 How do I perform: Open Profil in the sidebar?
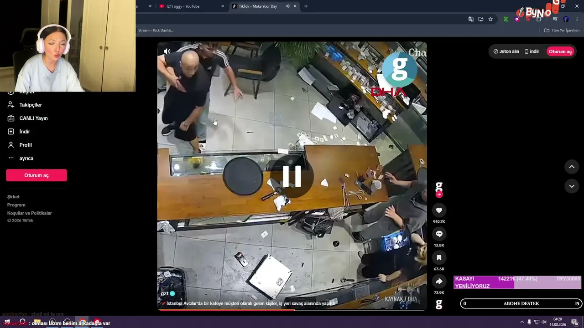pyautogui.click(x=26, y=145)
